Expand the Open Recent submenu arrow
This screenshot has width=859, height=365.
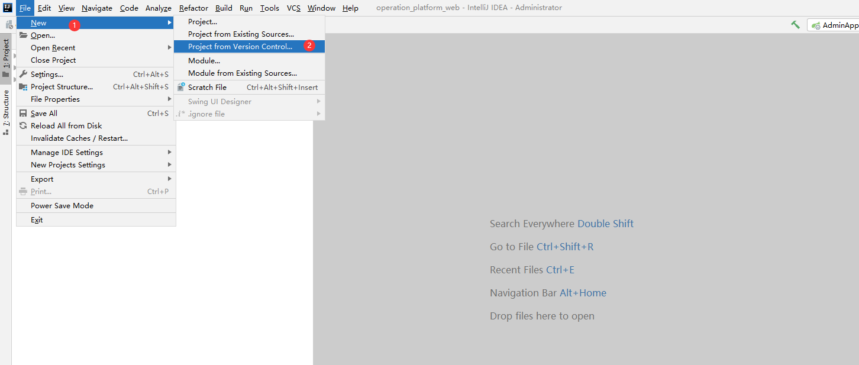tap(170, 48)
